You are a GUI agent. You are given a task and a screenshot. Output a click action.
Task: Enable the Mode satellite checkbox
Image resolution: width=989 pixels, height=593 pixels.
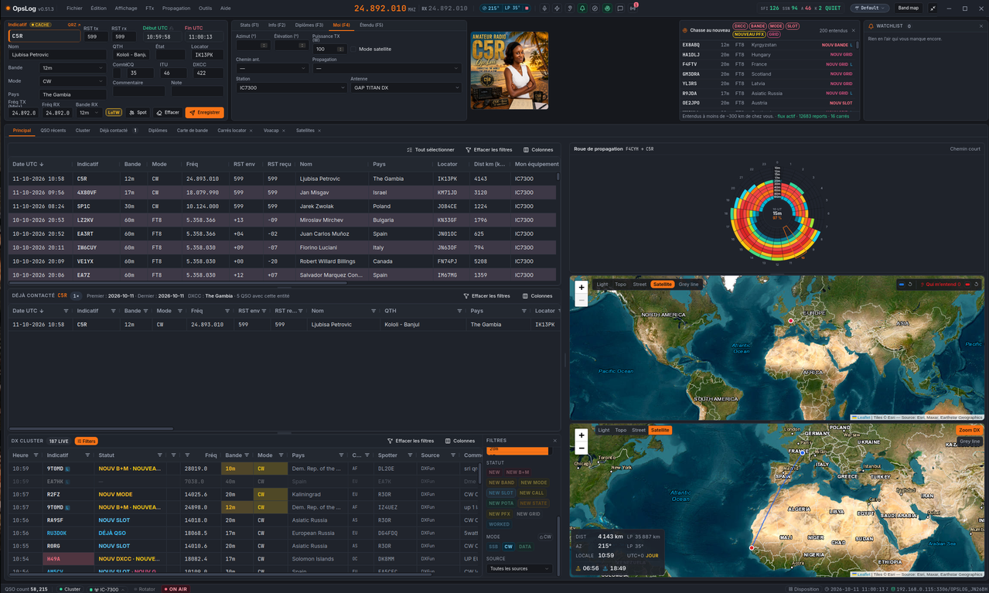pyautogui.click(x=353, y=49)
